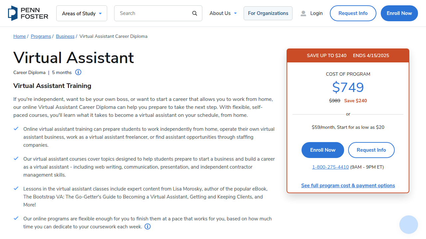Screen dimensions: 426x239
Task: Click the Login link
Action: click(x=316, y=13)
